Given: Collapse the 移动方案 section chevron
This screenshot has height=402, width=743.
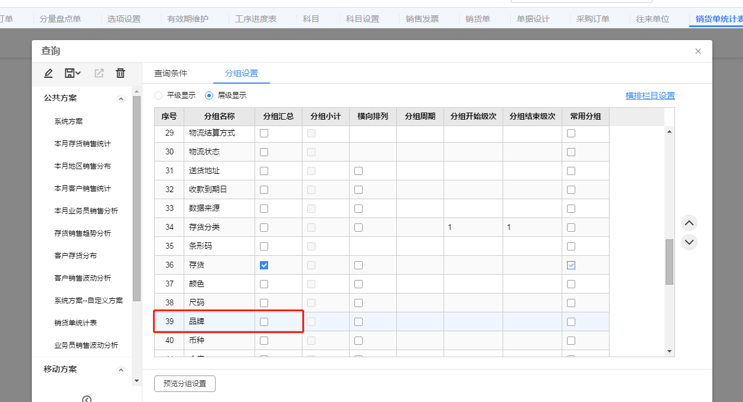Looking at the screenshot, I should click(121, 370).
